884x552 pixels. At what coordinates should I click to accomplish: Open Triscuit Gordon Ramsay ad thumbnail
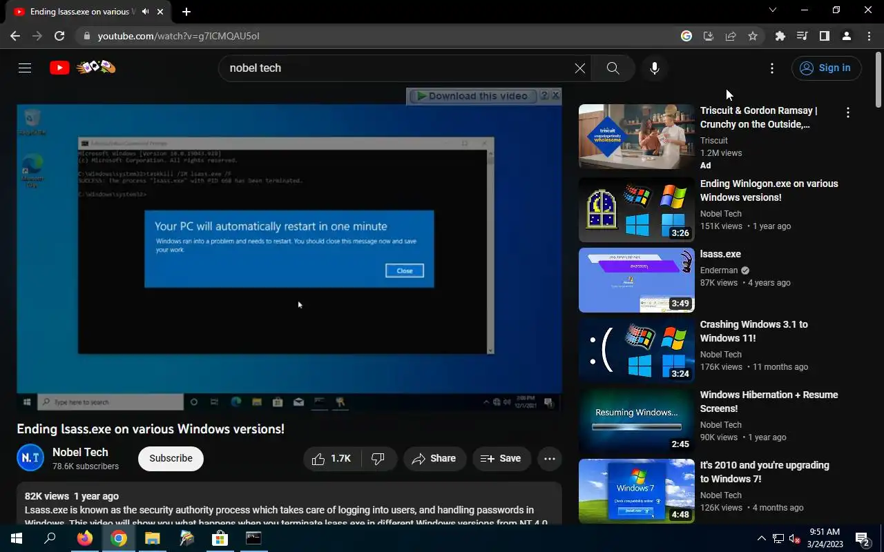[x=636, y=137]
